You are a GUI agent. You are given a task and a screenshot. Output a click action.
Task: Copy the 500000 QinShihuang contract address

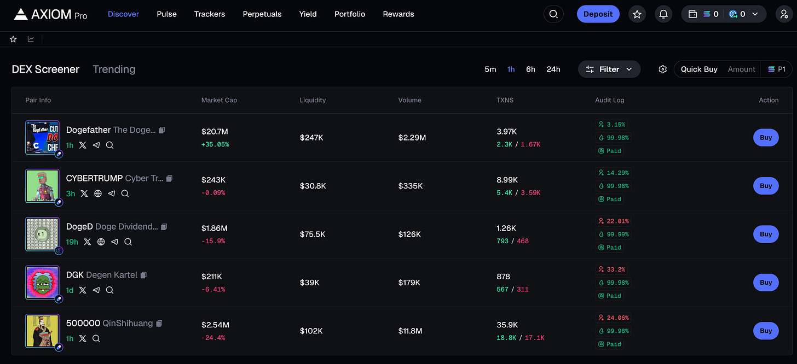(159, 323)
